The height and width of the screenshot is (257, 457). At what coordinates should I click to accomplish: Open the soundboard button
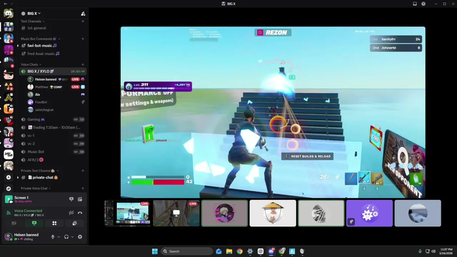coord(75,223)
